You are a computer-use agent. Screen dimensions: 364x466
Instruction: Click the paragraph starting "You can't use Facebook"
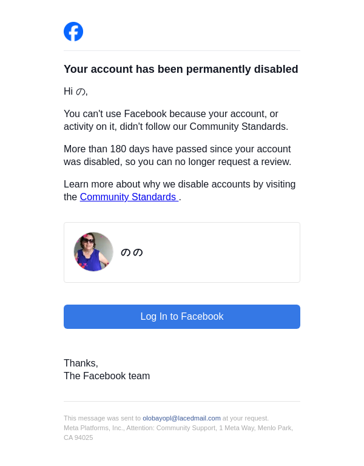click(176, 120)
